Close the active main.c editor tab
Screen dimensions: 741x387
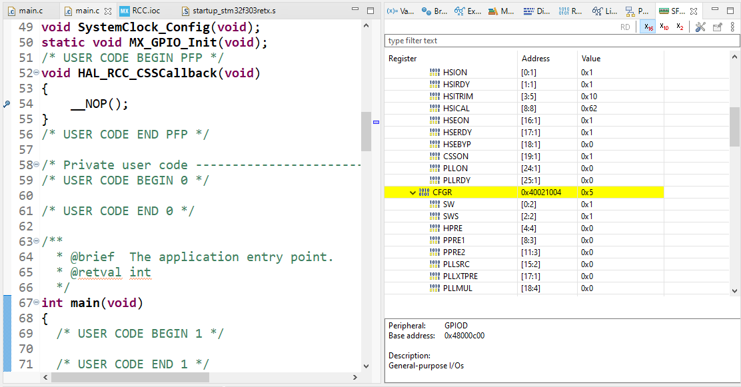tap(108, 11)
